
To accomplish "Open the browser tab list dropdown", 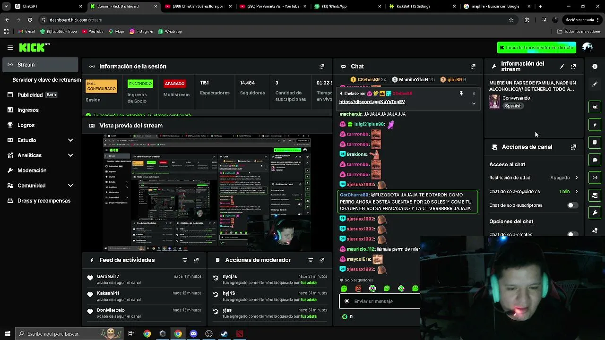I will 6,6.
